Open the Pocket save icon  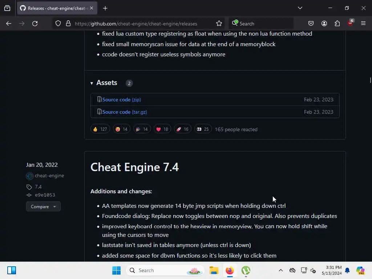(311, 24)
